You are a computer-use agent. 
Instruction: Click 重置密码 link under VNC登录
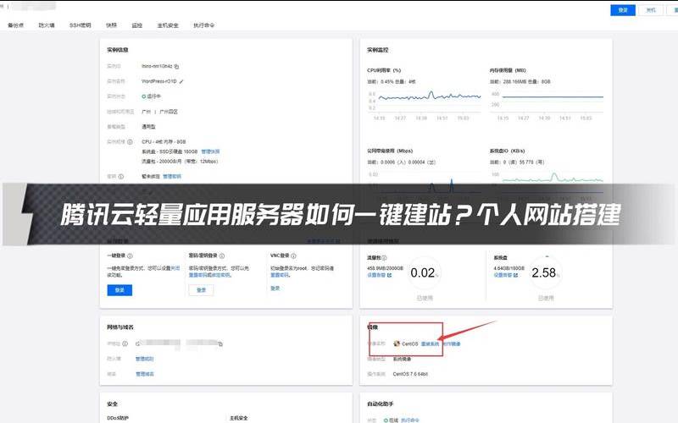tap(280, 275)
